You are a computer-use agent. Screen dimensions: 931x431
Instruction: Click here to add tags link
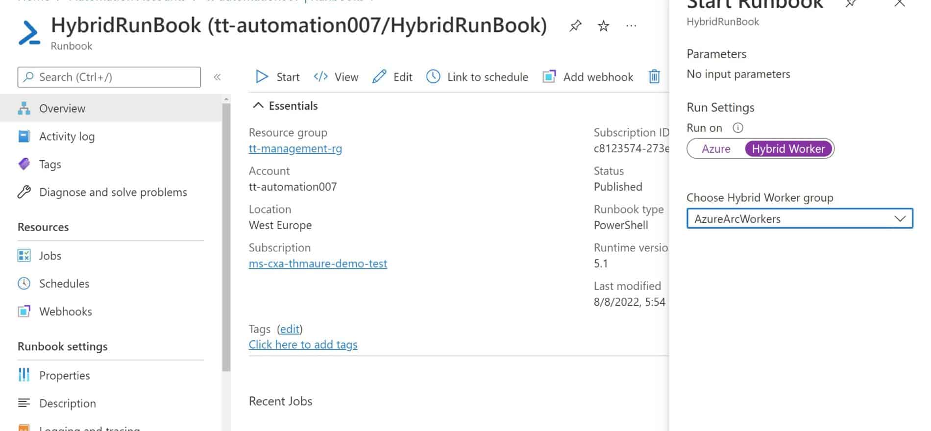point(303,344)
